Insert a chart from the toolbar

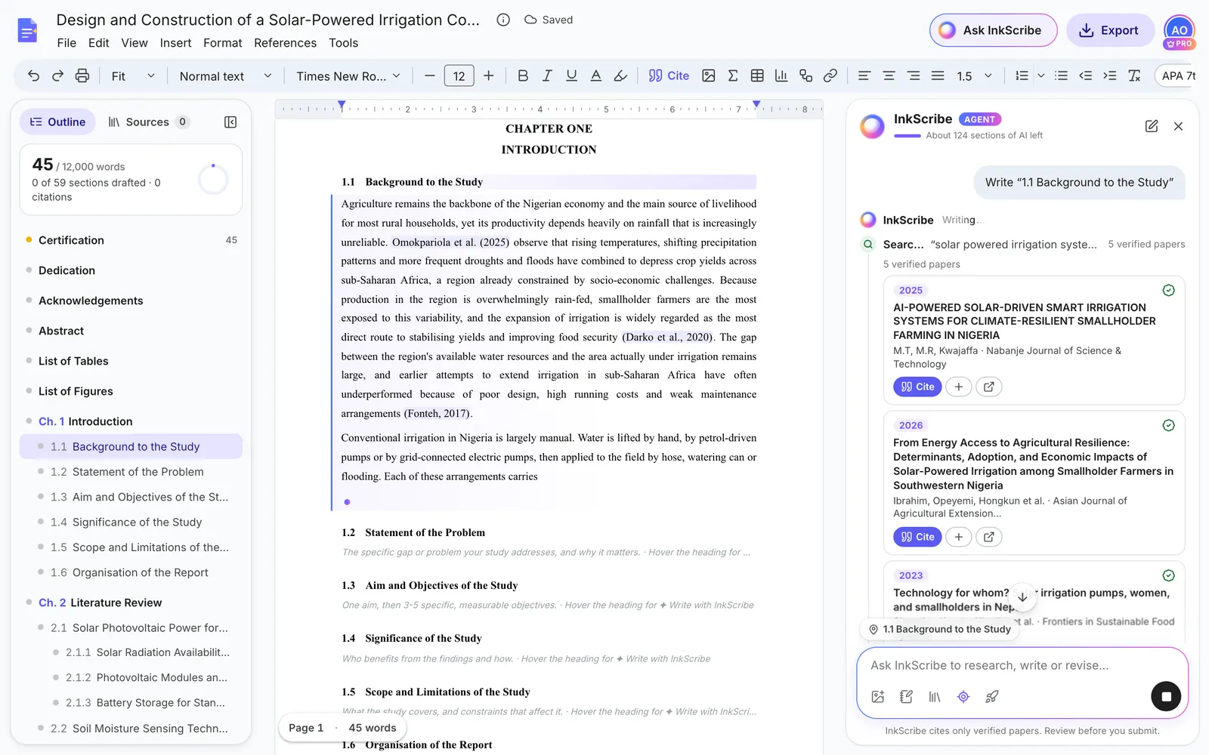781,75
